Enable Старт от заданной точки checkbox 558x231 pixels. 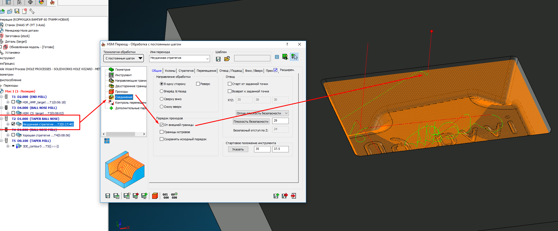click(x=230, y=84)
